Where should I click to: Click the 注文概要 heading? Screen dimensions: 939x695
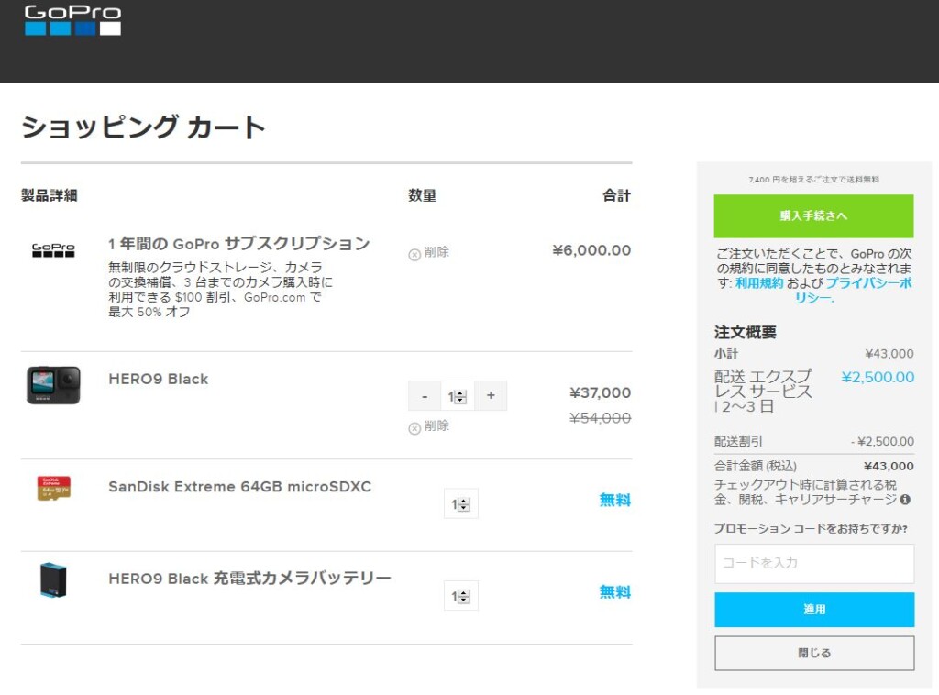coord(745,332)
